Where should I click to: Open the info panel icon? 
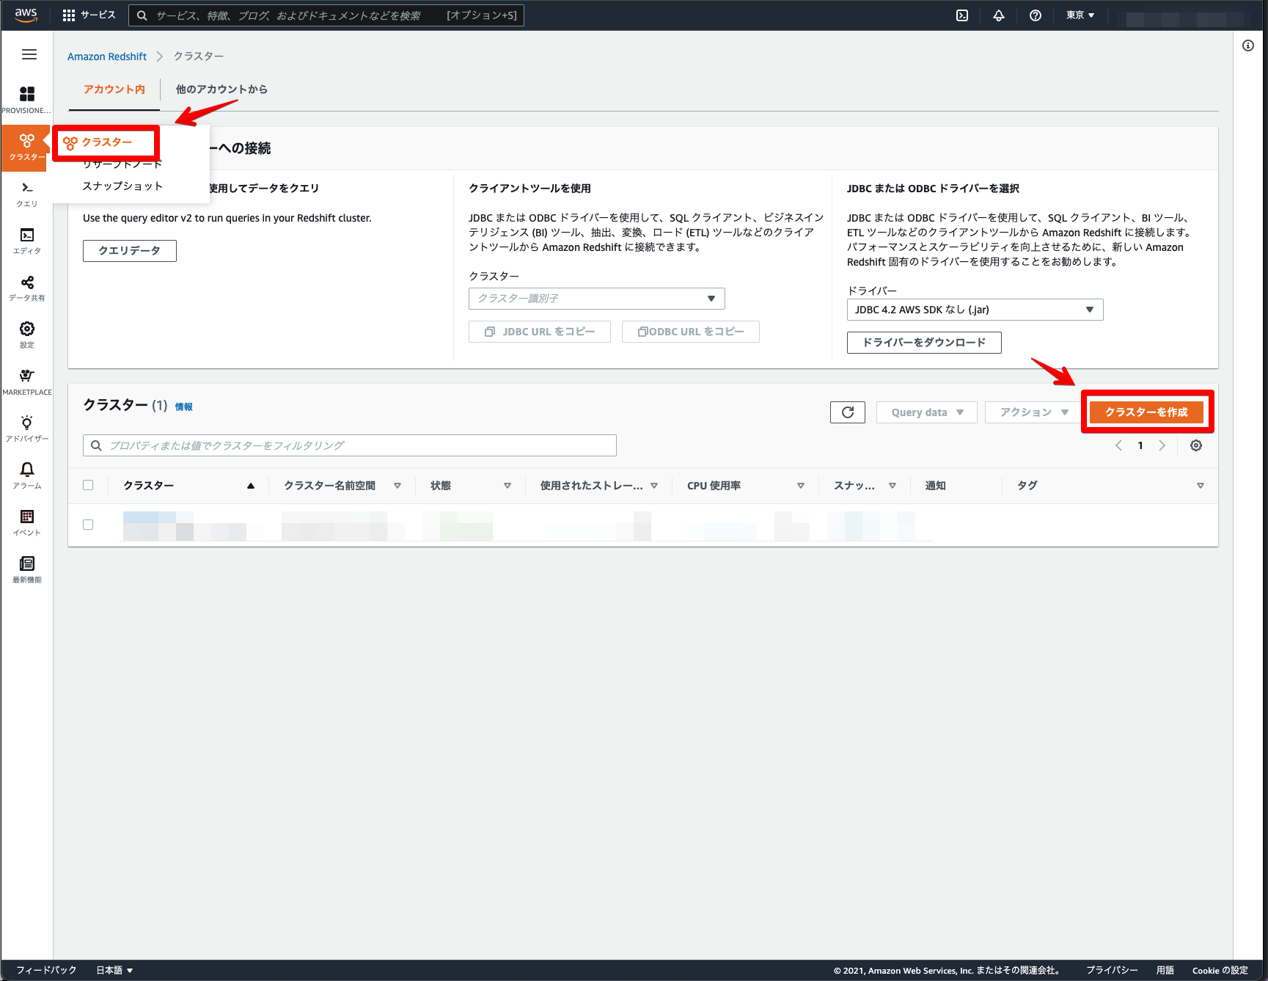tap(1248, 45)
